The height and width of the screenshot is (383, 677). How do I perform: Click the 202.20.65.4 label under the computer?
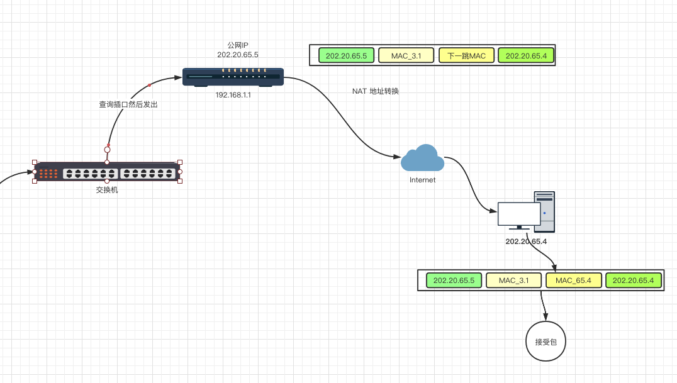[527, 241]
